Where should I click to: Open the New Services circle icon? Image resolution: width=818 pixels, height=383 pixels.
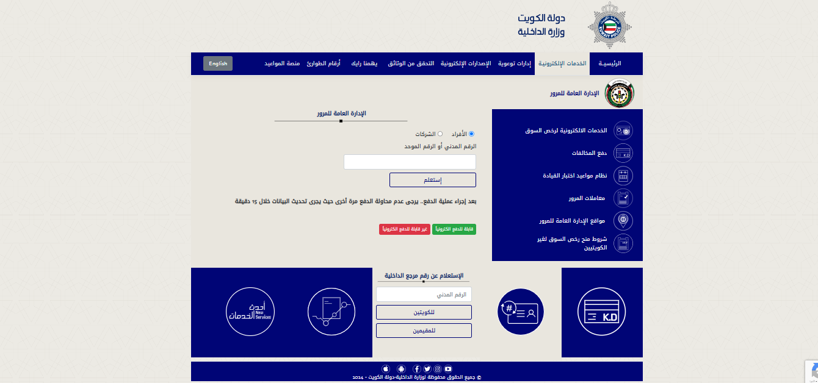[250, 312]
